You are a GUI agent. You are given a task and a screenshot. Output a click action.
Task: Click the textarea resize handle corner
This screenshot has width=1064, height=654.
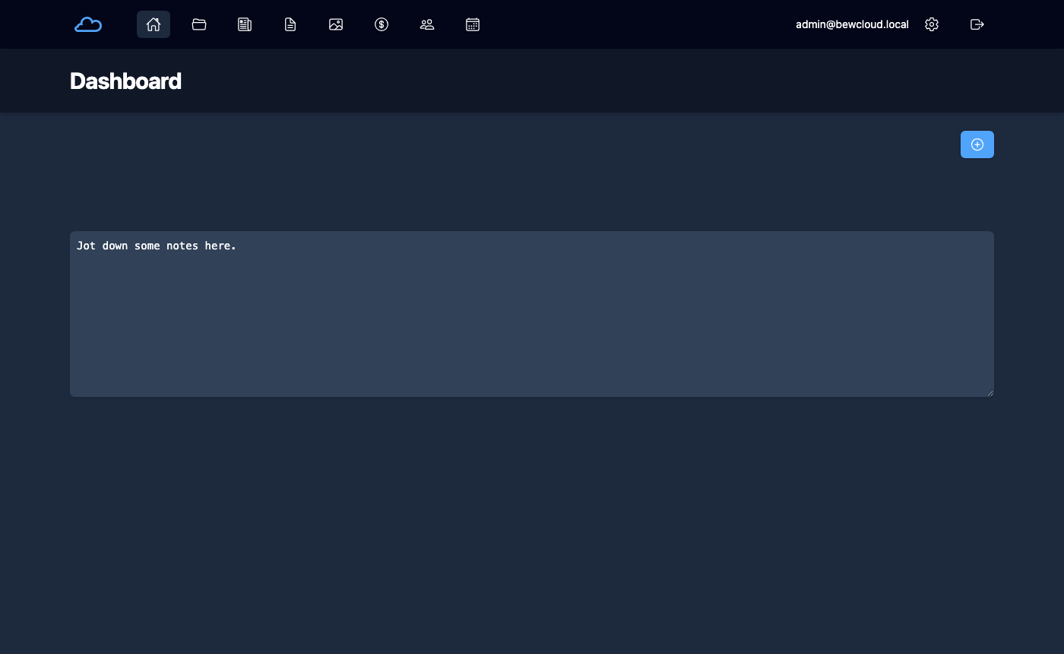990,392
